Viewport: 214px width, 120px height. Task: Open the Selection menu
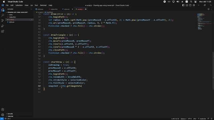tap(19, 5)
